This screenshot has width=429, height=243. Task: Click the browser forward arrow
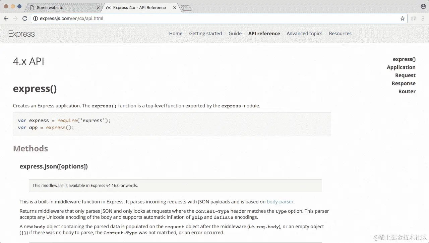coord(15,18)
